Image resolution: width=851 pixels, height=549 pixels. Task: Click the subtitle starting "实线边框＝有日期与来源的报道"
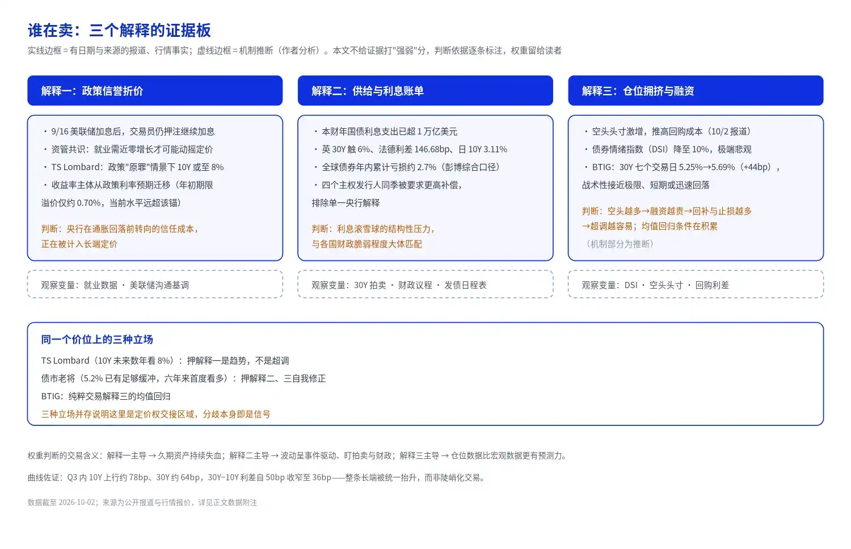[294, 50]
